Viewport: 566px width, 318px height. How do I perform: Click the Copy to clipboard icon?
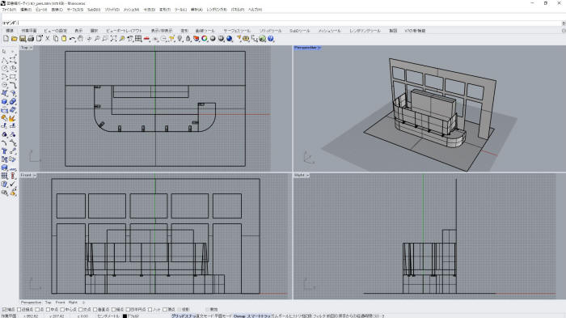click(56, 38)
